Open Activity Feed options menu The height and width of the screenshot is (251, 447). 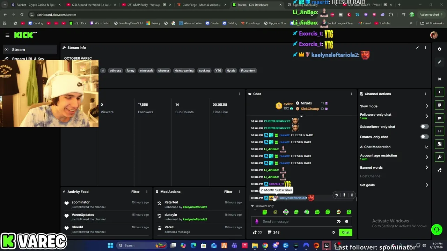coord(147,192)
